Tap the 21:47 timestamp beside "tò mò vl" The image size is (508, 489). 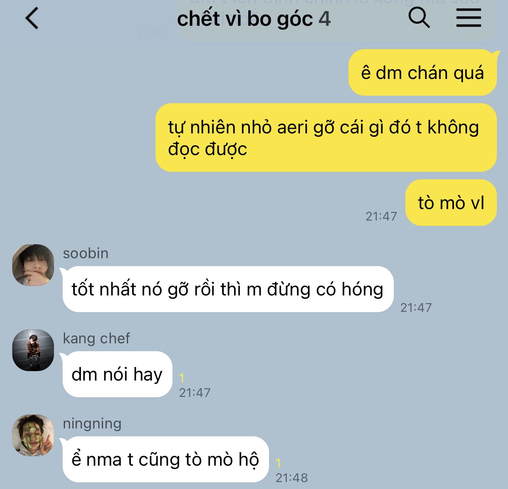pos(381,216)
